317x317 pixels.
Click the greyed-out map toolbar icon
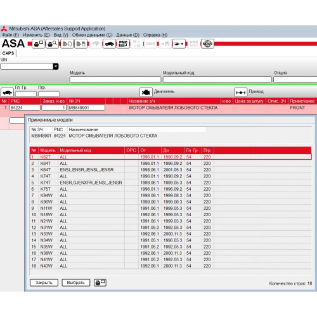tap(96, 44)
